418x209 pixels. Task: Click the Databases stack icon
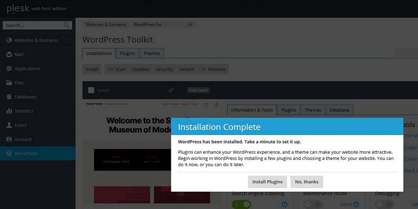9,97
